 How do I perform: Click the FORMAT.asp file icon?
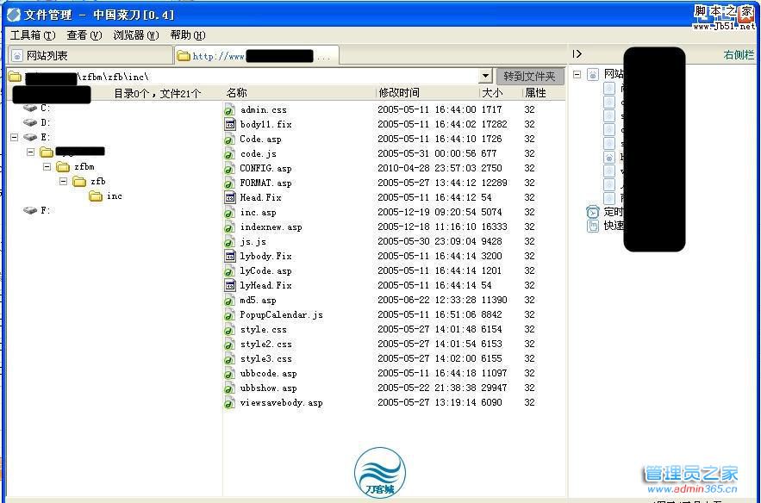point(229,183)
